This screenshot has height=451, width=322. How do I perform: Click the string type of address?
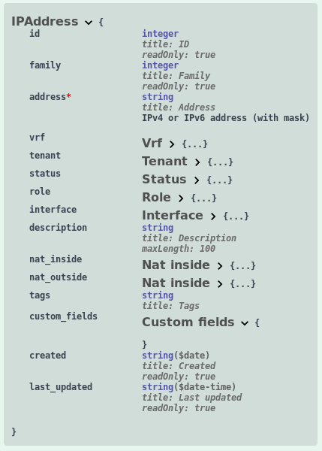coord(158,97)
